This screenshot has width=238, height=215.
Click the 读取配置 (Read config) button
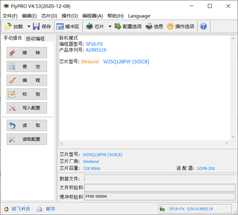click(27, 139)
